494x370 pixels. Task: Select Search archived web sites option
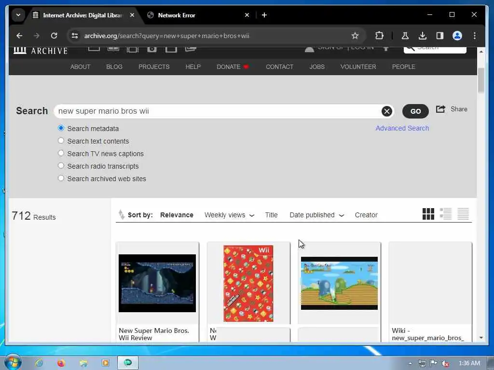(61, 178)
